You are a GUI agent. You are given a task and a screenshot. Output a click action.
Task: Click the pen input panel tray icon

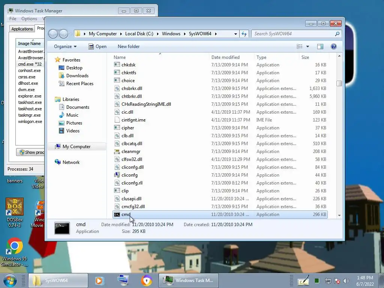303,281
